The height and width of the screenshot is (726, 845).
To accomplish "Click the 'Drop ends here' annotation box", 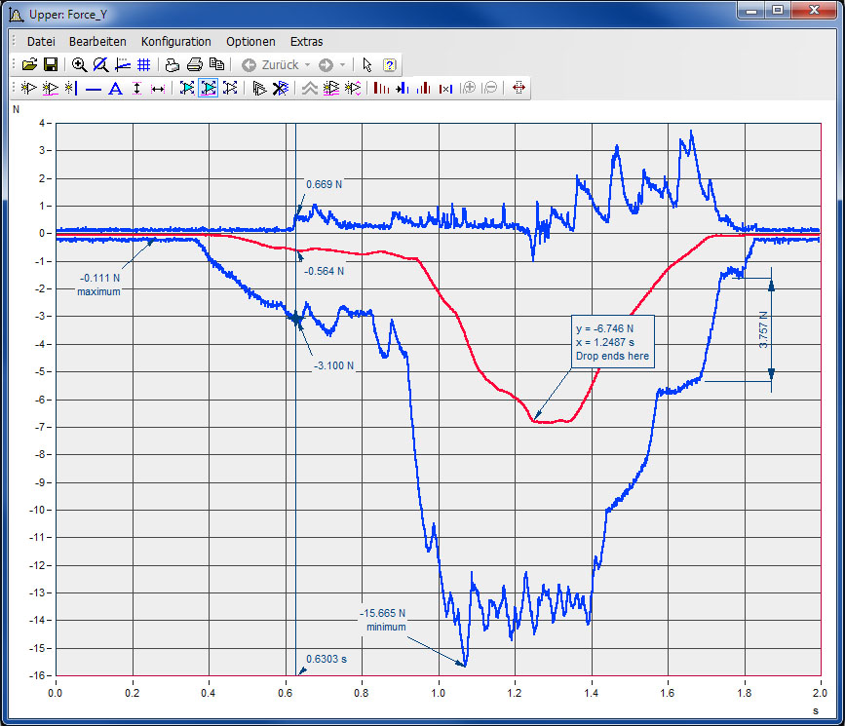I will 612,342.
